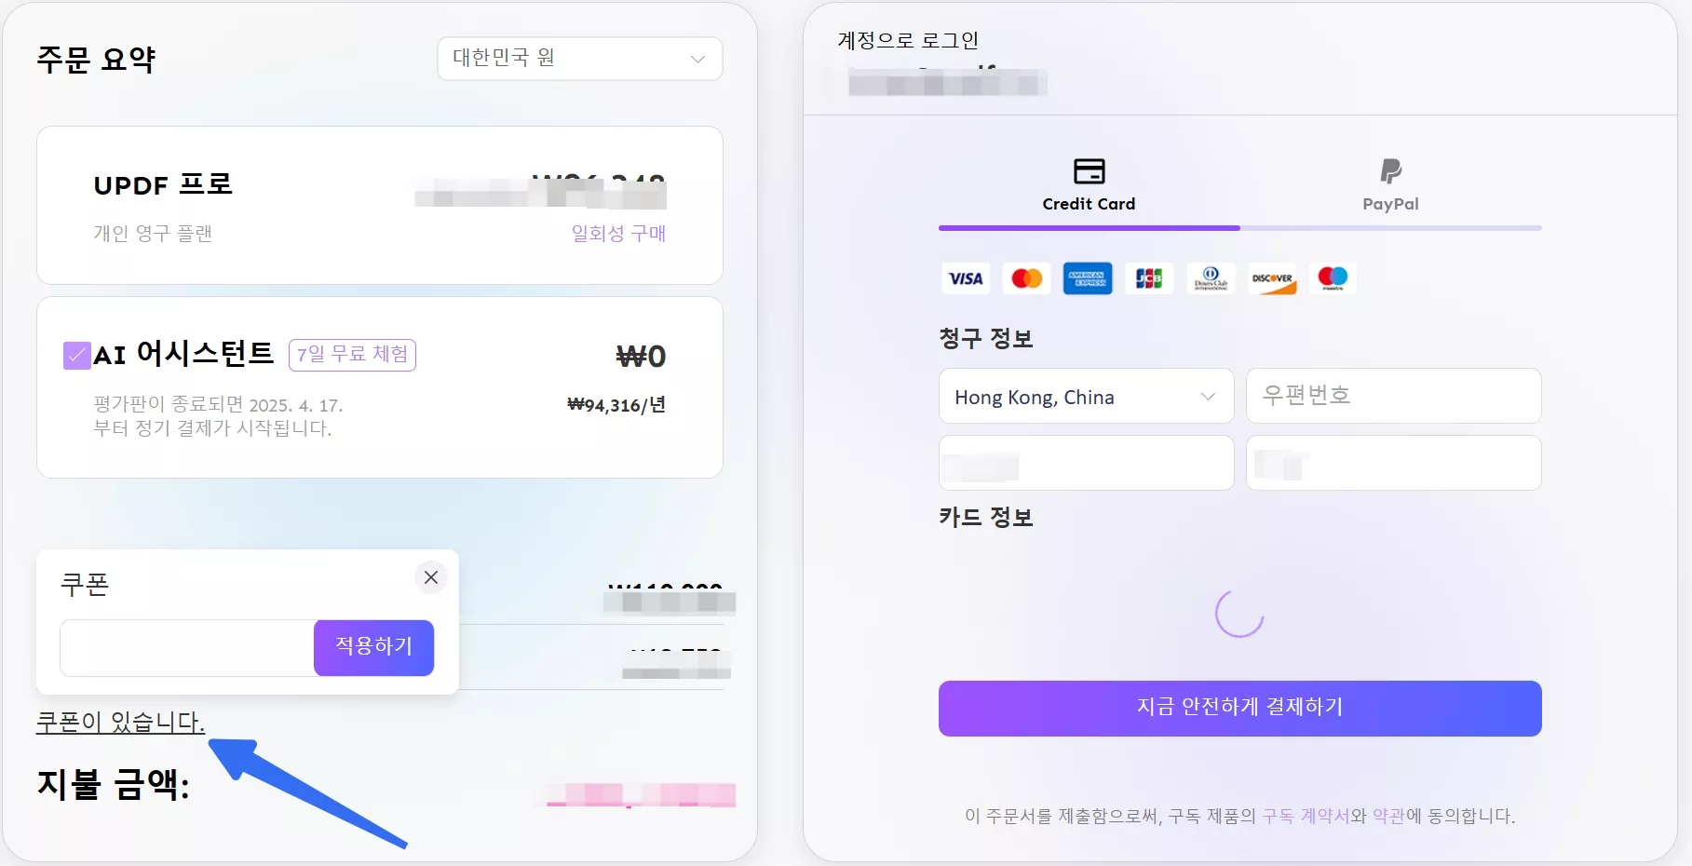Click the Discover card logo

[x=1272, y=278]
